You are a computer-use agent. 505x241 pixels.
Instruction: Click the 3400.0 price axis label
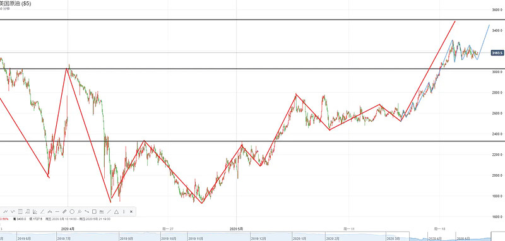click(497, 30)
